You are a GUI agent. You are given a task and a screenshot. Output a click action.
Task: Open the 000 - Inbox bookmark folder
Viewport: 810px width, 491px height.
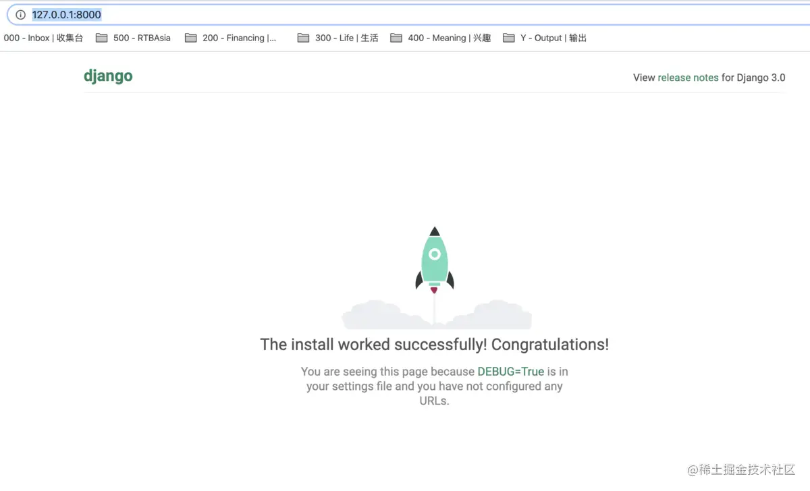tap(43, 38)
